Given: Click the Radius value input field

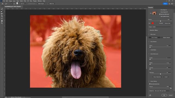Looking at the screenshot, I should (168, 45).
